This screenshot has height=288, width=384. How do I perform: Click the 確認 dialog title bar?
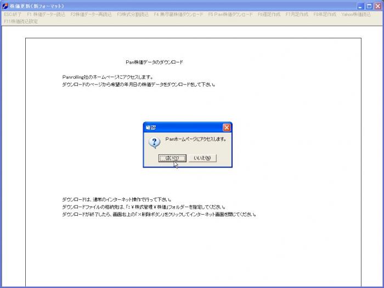click(x=181, y=127)
